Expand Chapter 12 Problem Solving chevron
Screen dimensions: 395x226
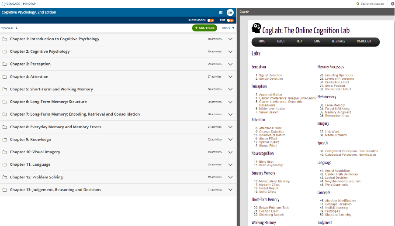pyautogui.click(x=230, y=177)
